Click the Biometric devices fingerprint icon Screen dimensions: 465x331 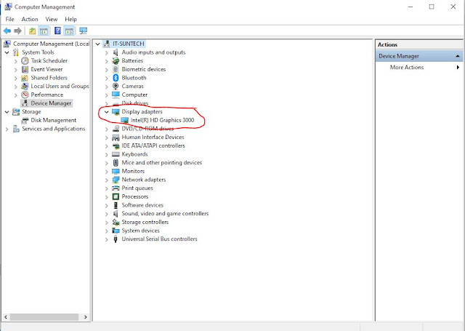click(116, 69)
